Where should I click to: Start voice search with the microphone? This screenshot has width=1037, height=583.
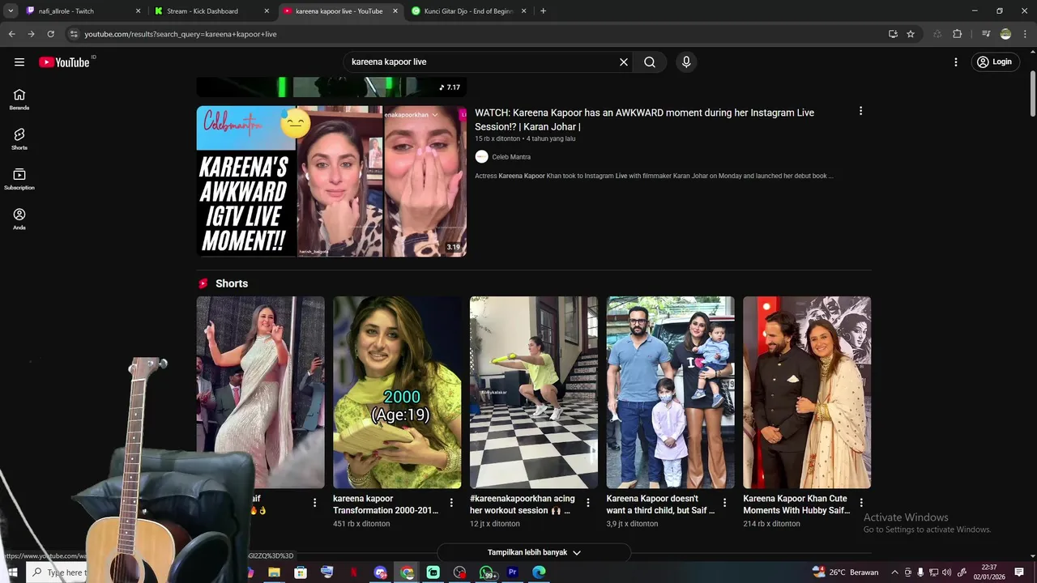(686, 62)
